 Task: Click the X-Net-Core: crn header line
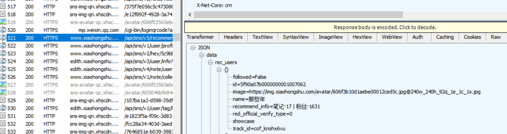(x=214, y=5)
